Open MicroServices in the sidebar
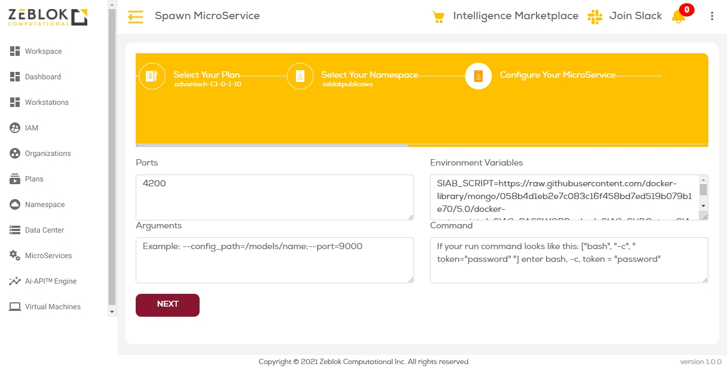 click(48, 255)
